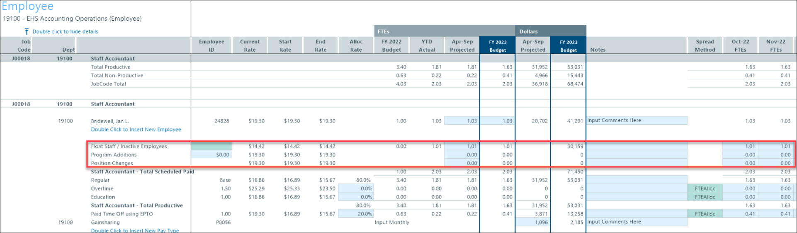Click the hide details arrow icon
Viewport: 797px width, 233px height.
coord(27,31)
